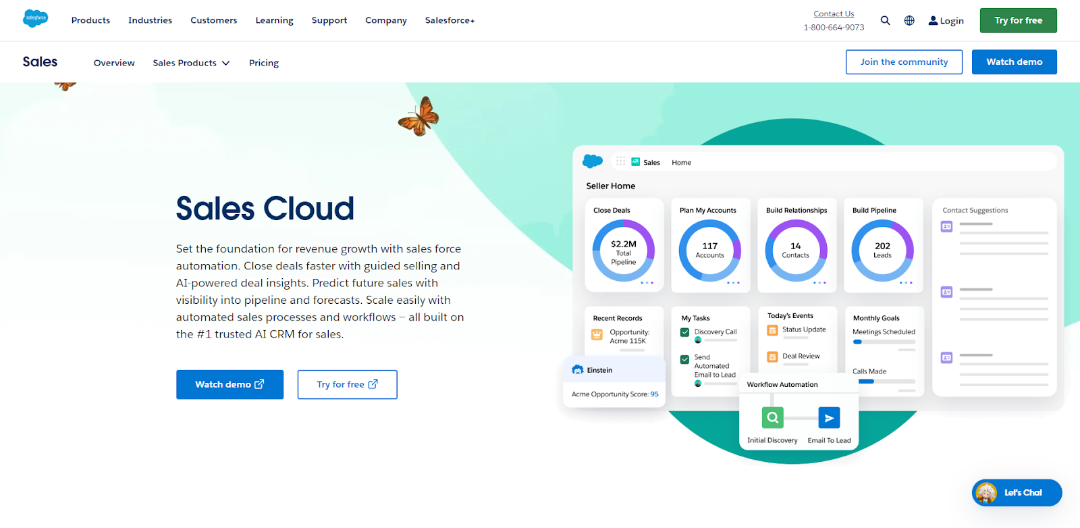The image size is (1080, 528).
Task: Click the second contact suggestion card icon
Action: click(946, 292)
